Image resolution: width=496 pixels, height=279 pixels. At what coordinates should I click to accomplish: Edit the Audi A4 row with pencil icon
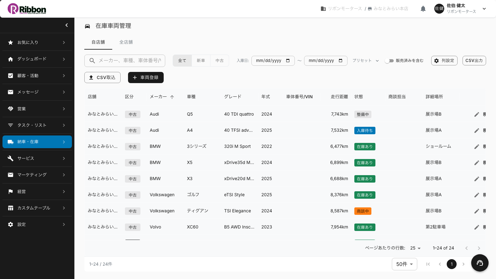point(477,131)
